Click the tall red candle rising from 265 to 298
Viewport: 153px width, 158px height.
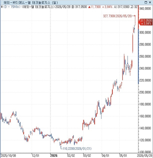coord(133,43)
